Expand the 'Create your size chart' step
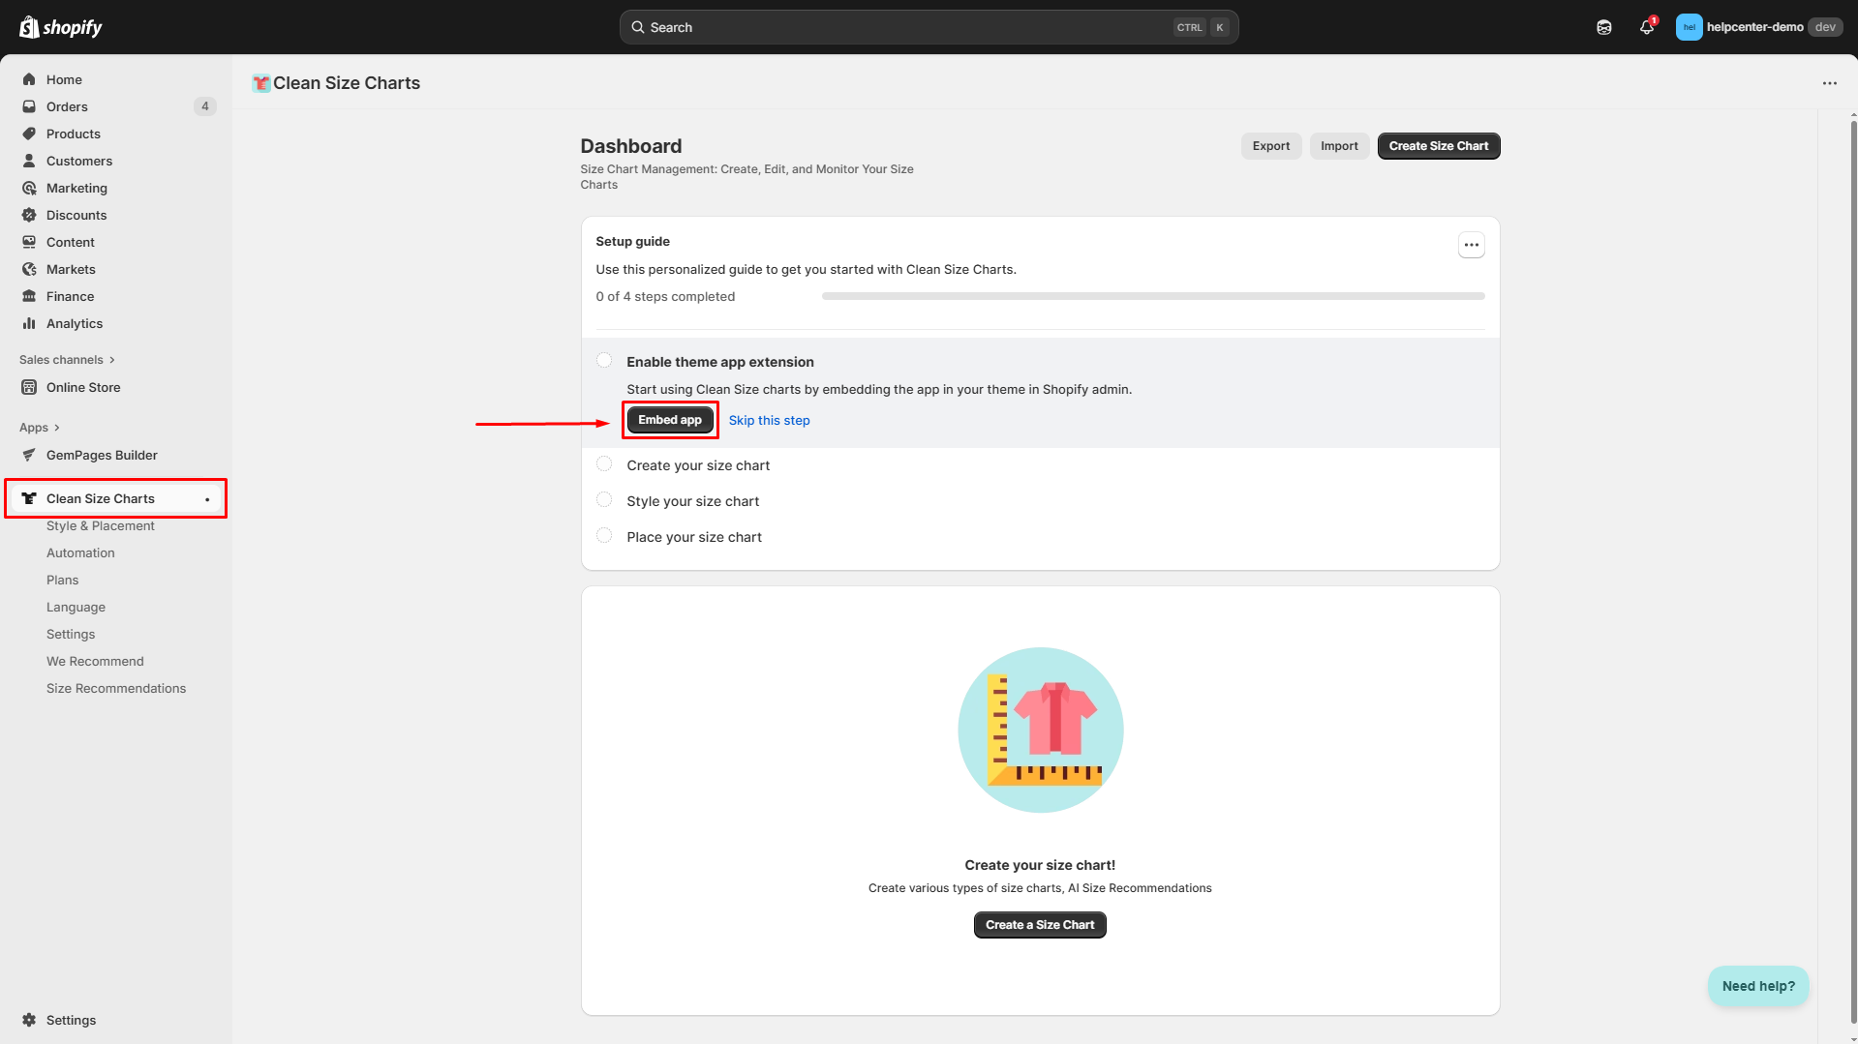This screenshot has width=1858, height=1044. coord(698,465)
